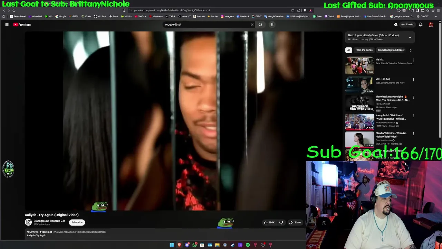Open the bookmarks bar apps grid icon
Viewport: 442px width, 249px height.
[3, 16]
